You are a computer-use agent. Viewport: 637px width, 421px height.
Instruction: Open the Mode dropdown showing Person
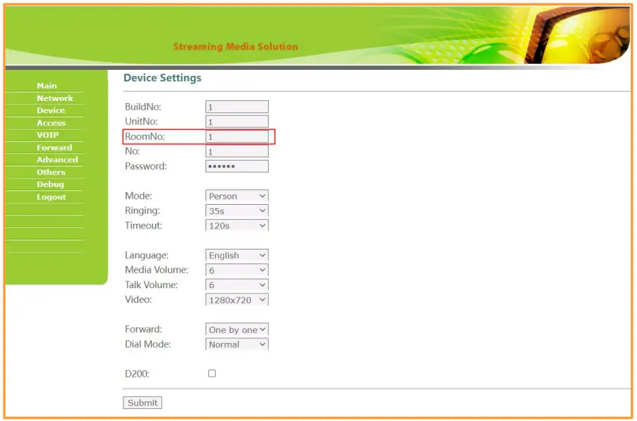pyautogui.click(x=237, y=196)
